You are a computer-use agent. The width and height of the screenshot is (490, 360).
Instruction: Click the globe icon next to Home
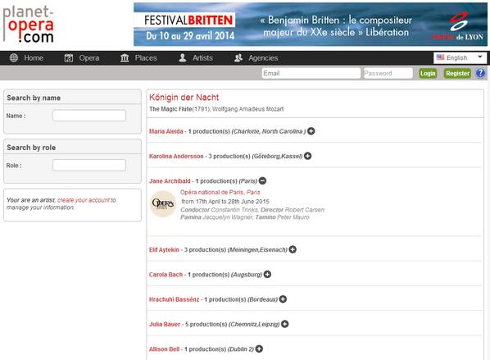click(14, 58)
